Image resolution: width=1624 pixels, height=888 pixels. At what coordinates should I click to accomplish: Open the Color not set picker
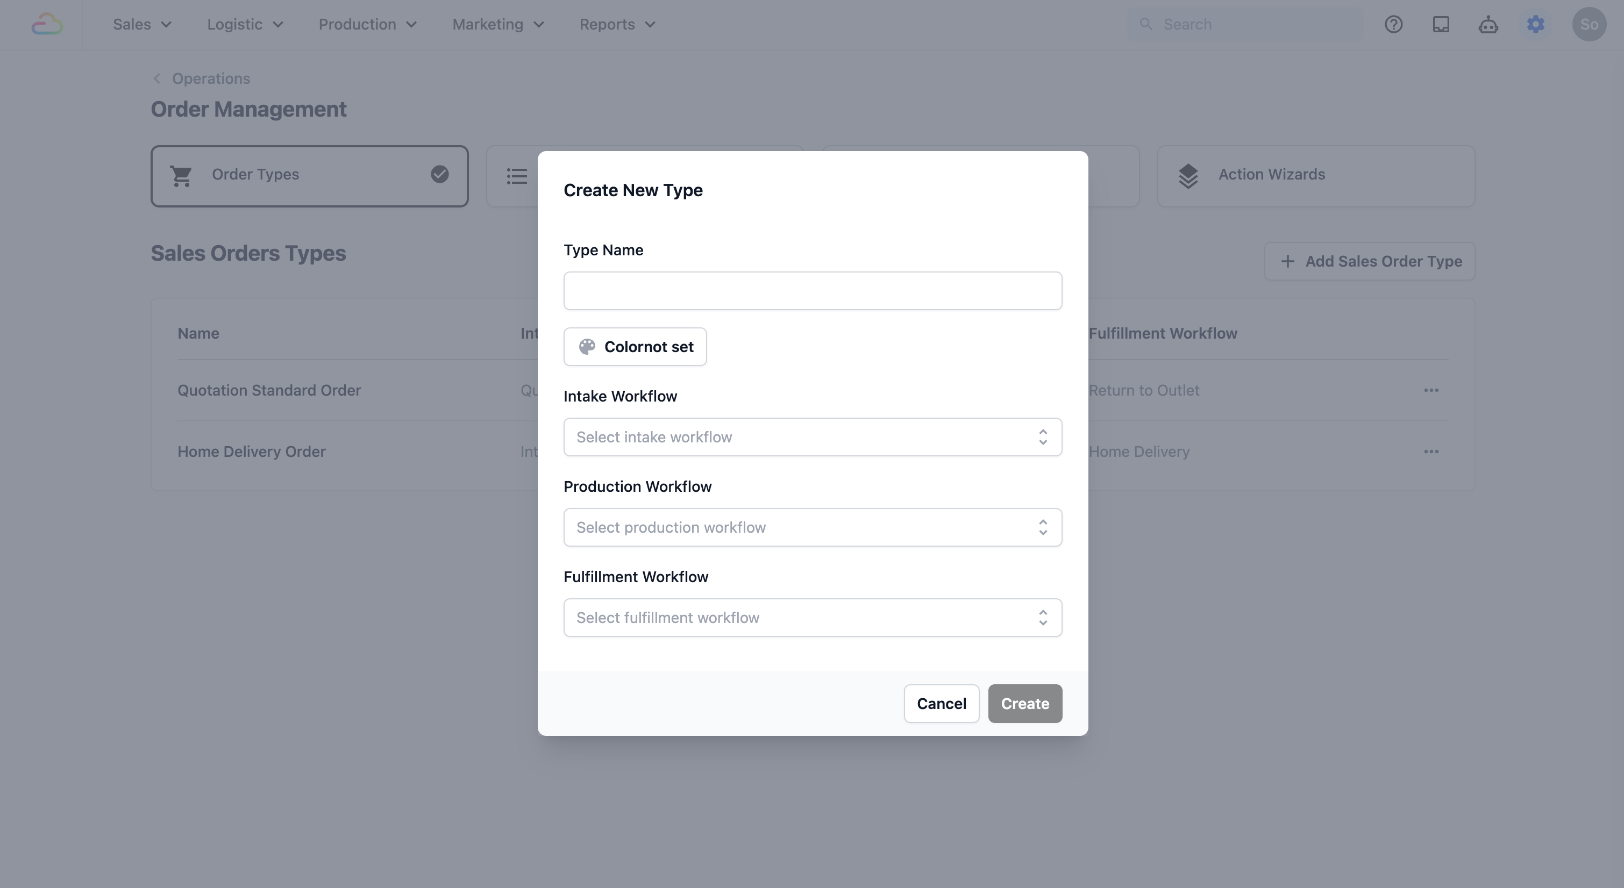635,347
